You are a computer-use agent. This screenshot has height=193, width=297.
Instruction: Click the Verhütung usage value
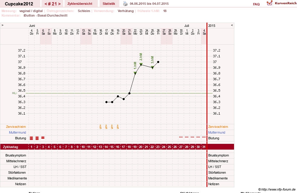[x=126, y=11]
